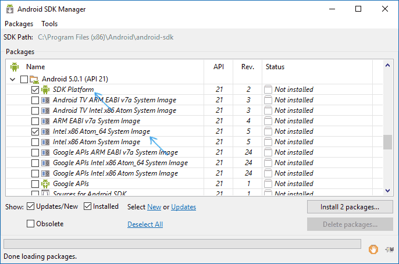The image size is (399, 264).
Task: Check the Intel x86 Atom System Image box
Action: (x=35, y=142)
